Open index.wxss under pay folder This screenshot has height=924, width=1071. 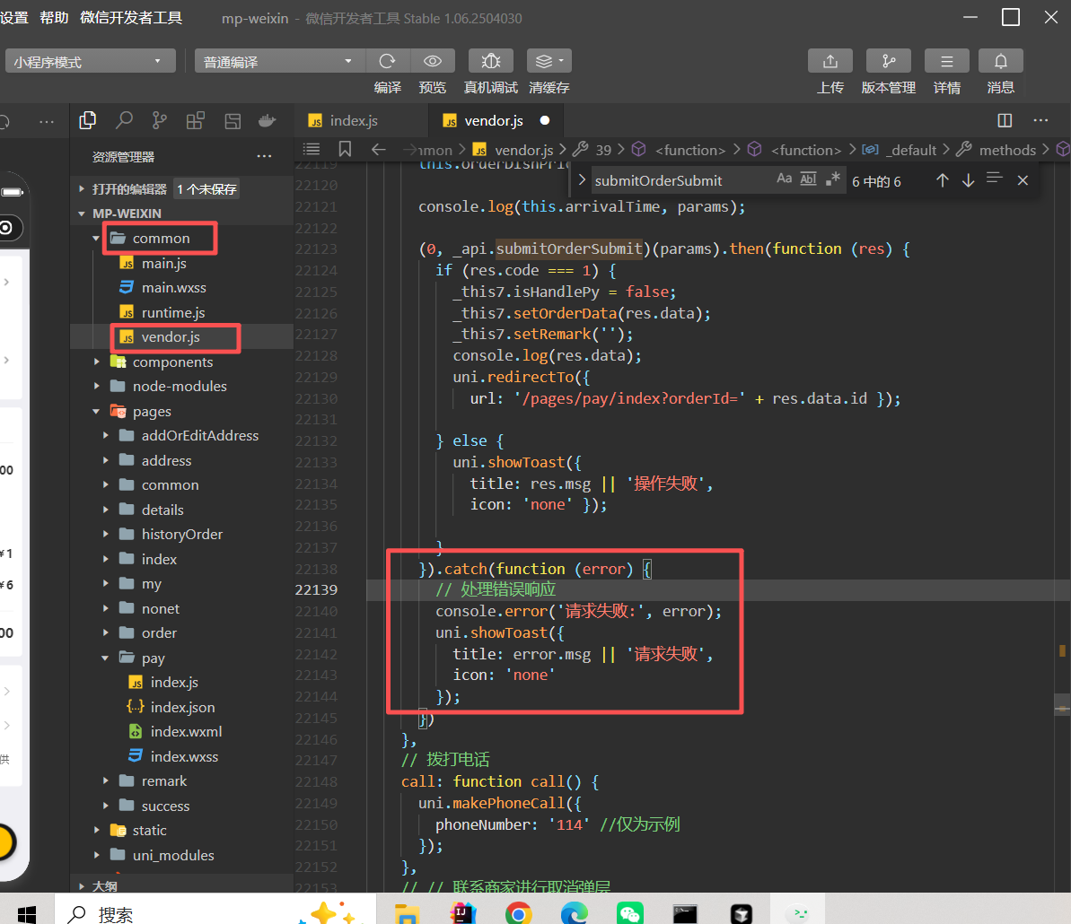click(184, 756)
